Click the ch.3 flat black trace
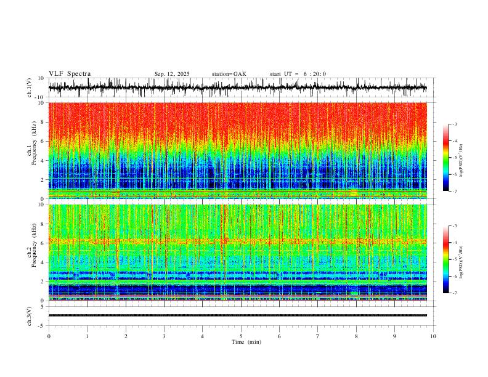The width and height of the screenshot is (488, 377). (x=237, y=315)
